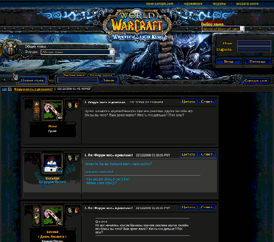This screenshot has width=274, height=242.
Task: Focus the Пароль password input field
Action: point(254,49)
